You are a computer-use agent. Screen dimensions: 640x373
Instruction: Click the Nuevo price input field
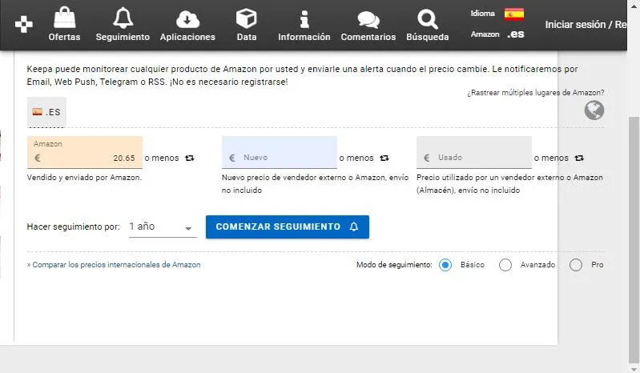point(280,152)
